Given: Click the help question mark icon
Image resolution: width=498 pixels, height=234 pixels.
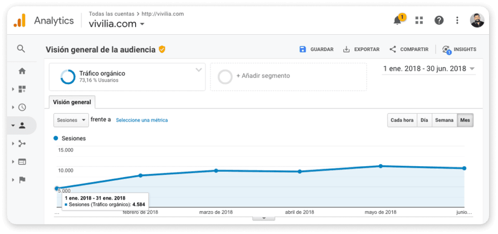Looking at the screenshot, I should click(x=439, y=21).
